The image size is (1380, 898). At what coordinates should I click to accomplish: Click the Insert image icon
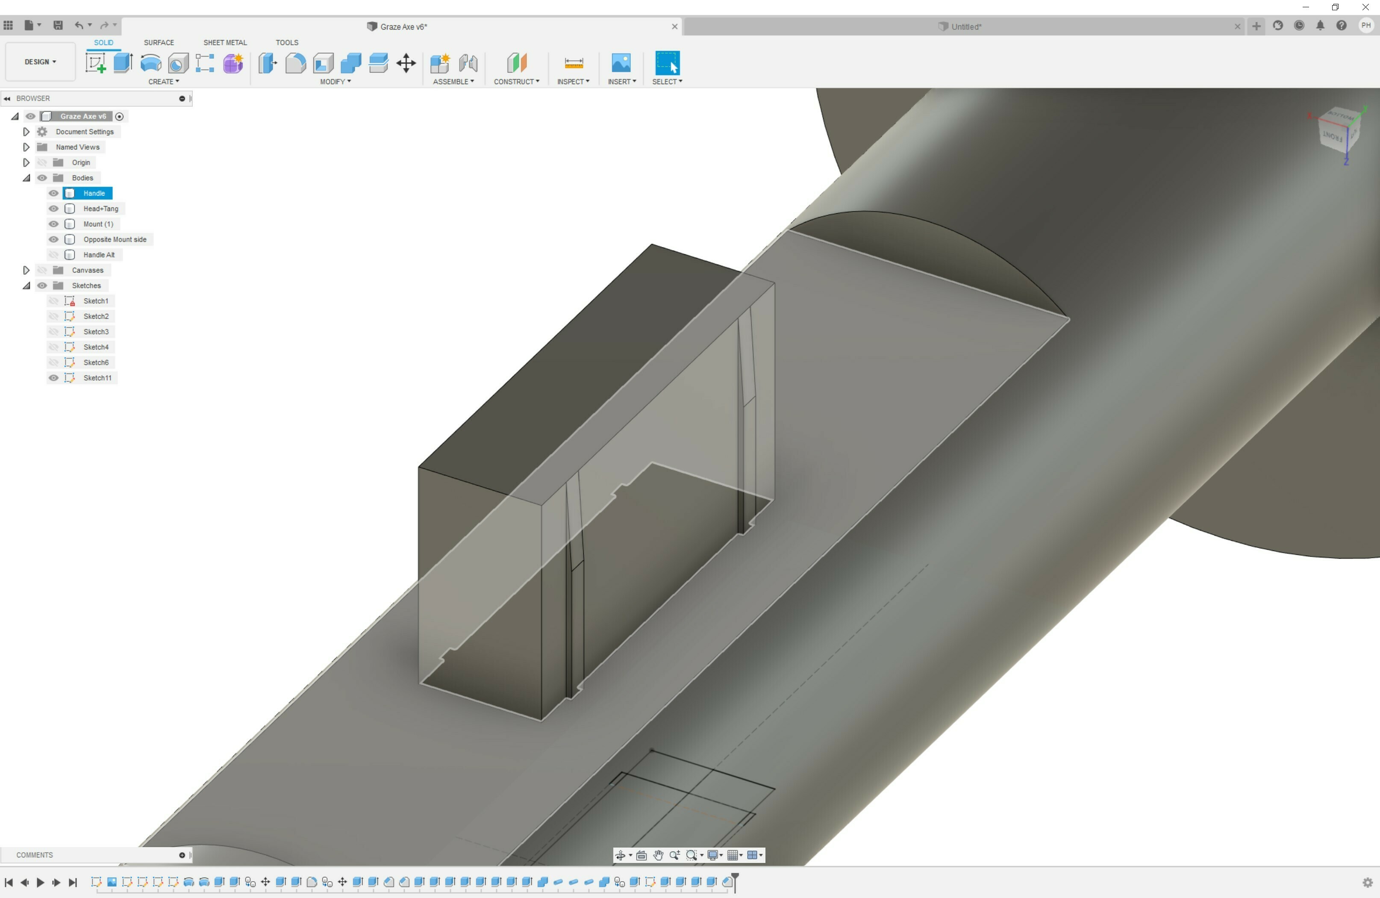(x=621, y=62)
